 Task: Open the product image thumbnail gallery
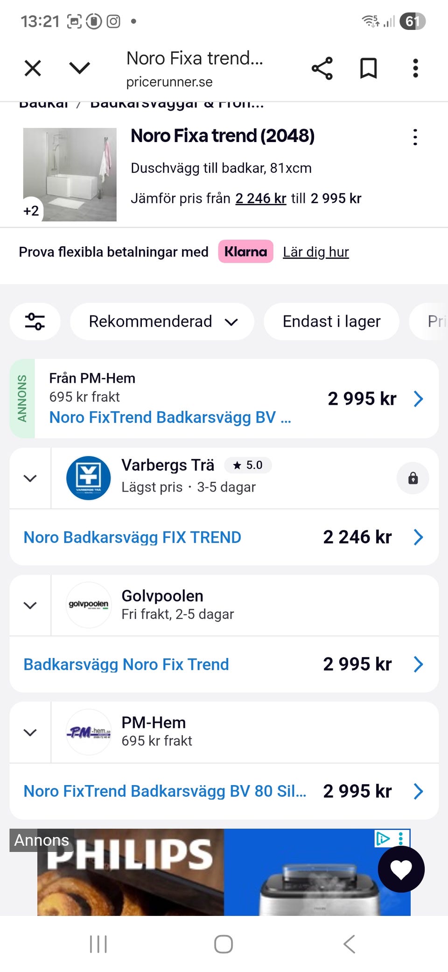70,174
